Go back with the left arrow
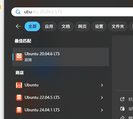Viewport: 133px width, 119px height. (18, 26)
